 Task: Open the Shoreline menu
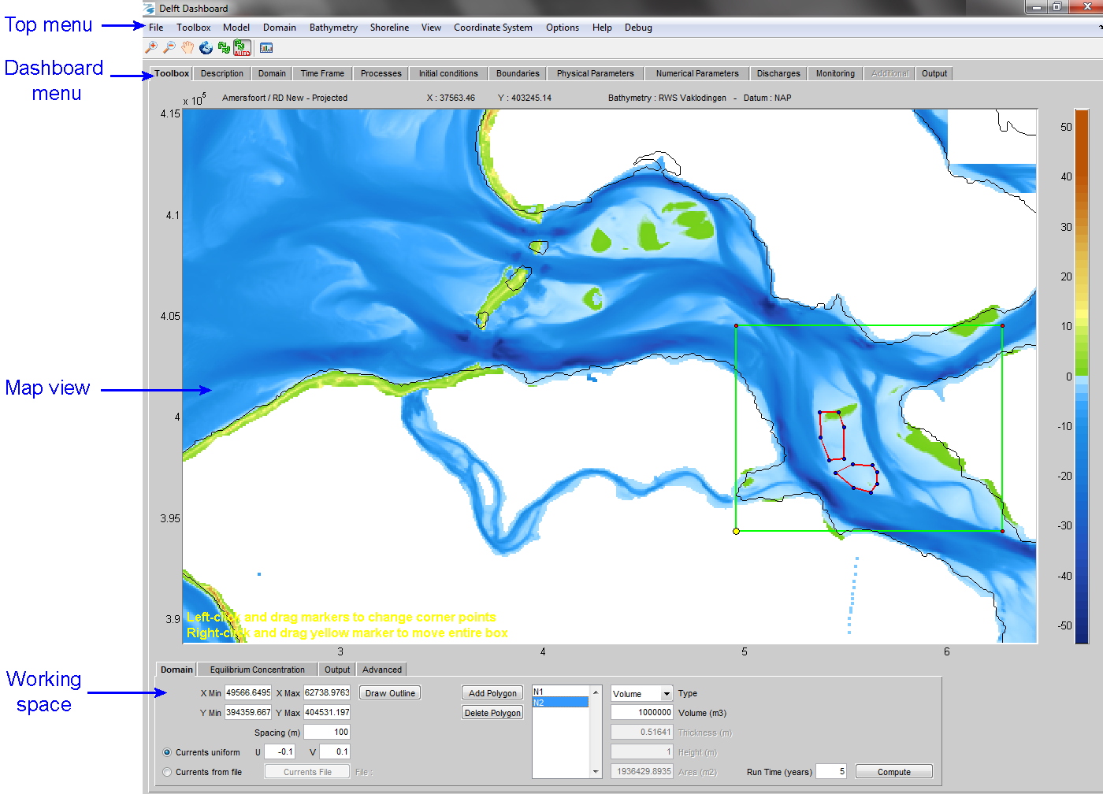(389, 28)
